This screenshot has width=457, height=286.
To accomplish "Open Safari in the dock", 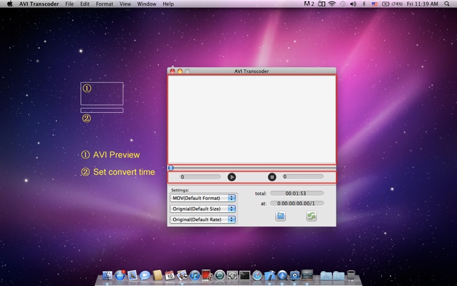I will click(258, 275).
